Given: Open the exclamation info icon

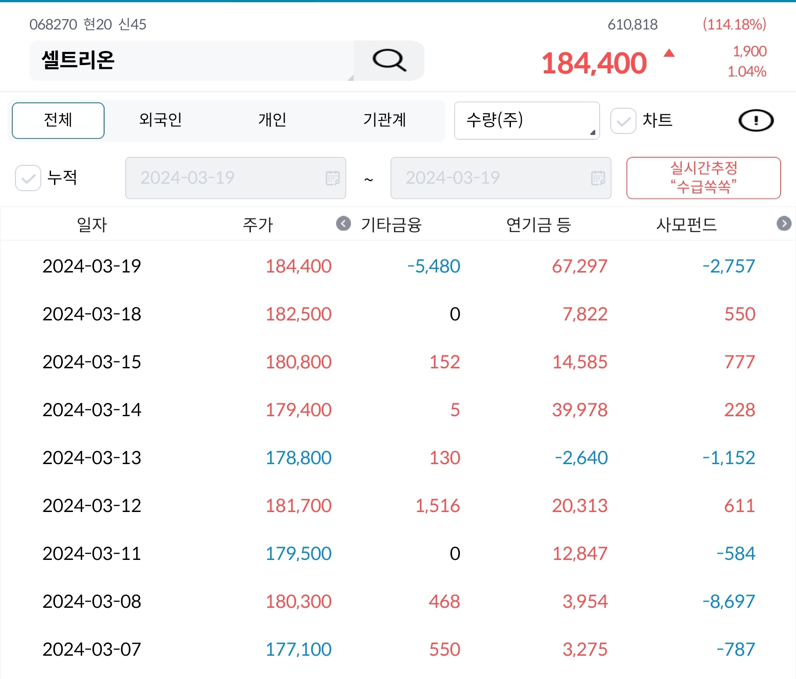Looking at the screenshot, I should 756,120.
